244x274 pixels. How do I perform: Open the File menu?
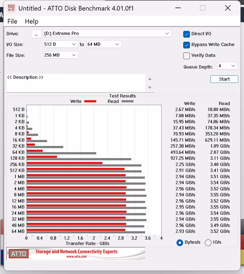(12, 21)
